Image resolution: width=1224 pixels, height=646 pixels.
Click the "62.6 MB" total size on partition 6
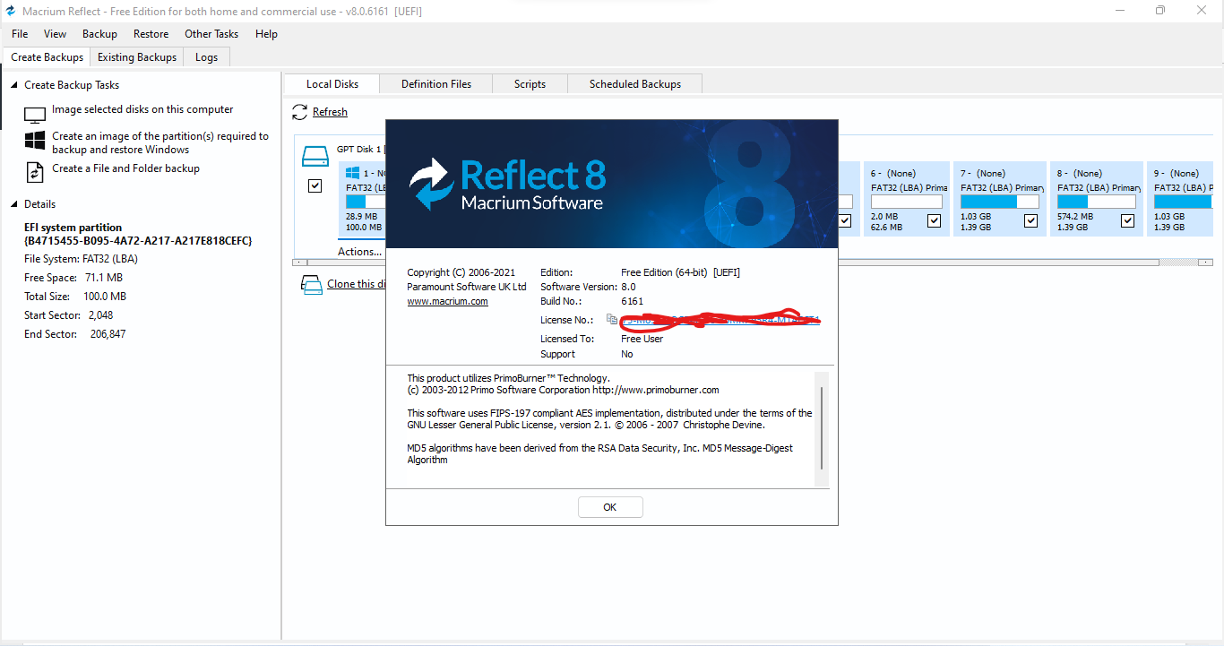[x=887, y=228]
